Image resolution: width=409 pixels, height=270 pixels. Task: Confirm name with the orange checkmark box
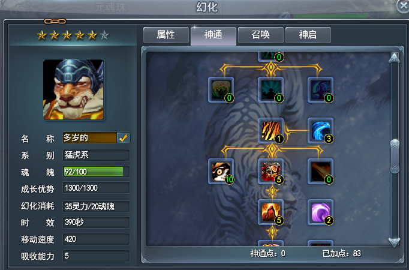click(x=123, y=138)
